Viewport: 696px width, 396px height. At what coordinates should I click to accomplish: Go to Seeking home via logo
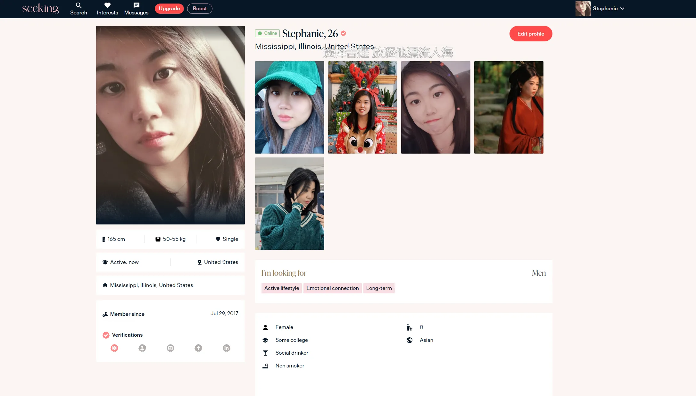click(x=41, y=9)
